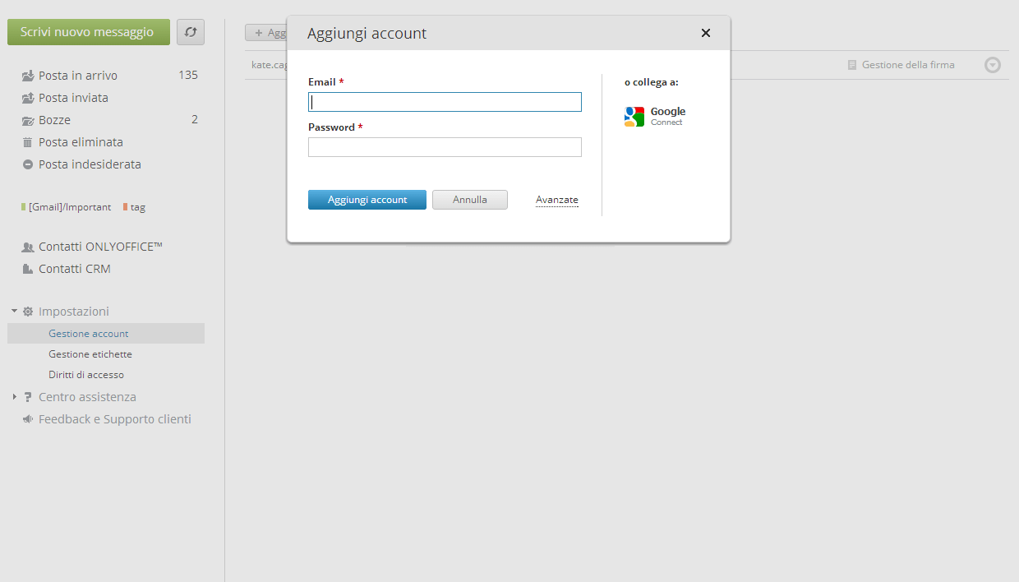Viewport: 1019px width, 582px height.
Task: Open Contatti ONLYOFFICE contacts
Action: click(100, 247)
